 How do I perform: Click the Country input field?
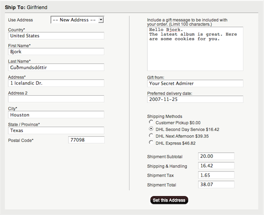pos(56,36)
